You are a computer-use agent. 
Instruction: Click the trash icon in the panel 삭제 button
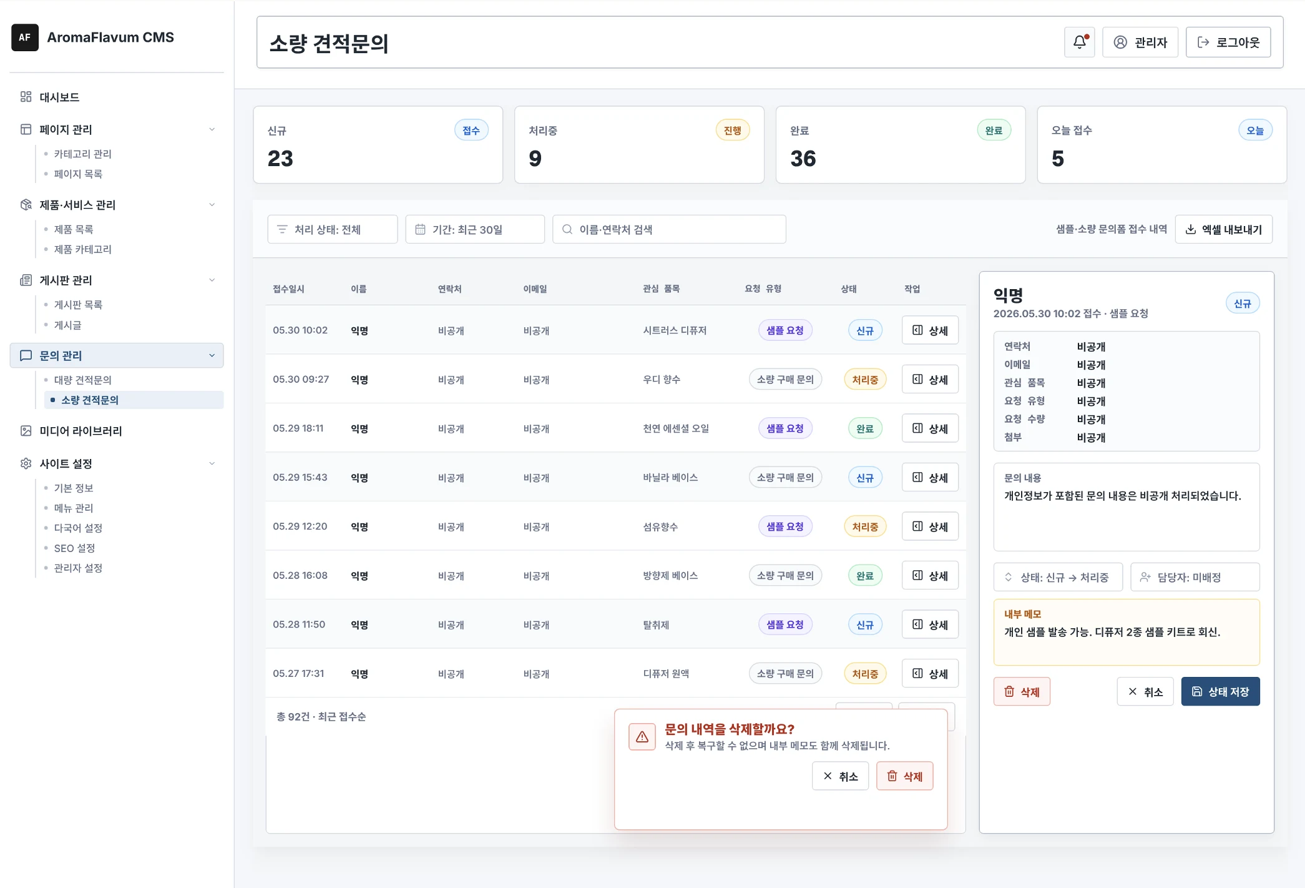[1009, 691]
